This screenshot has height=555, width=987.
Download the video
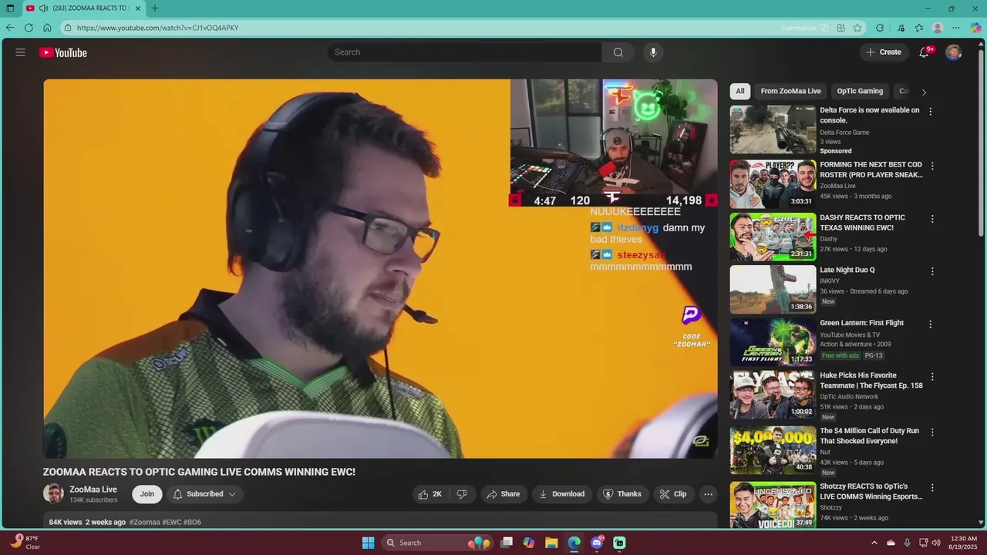tap(561, 494)
